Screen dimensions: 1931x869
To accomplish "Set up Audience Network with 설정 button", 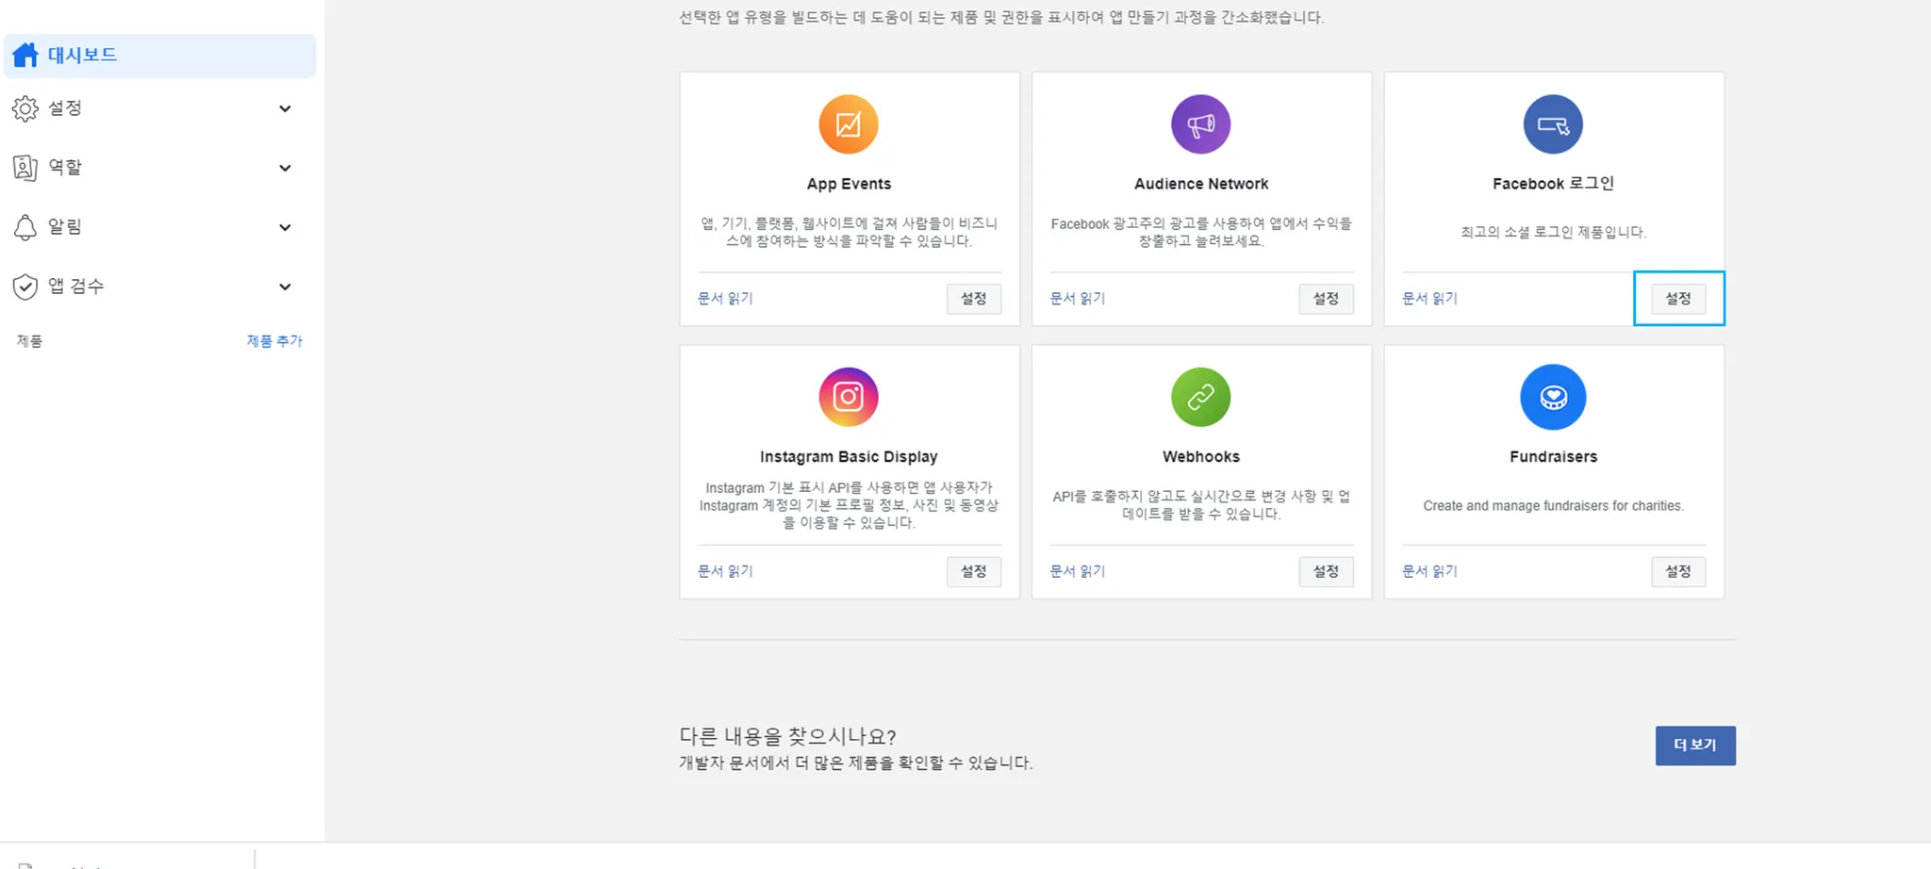I will click(x=1326, y=299).
